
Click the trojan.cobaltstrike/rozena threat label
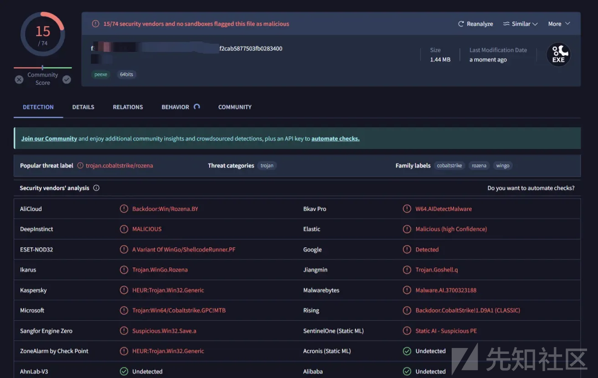(x=119, y=166)
